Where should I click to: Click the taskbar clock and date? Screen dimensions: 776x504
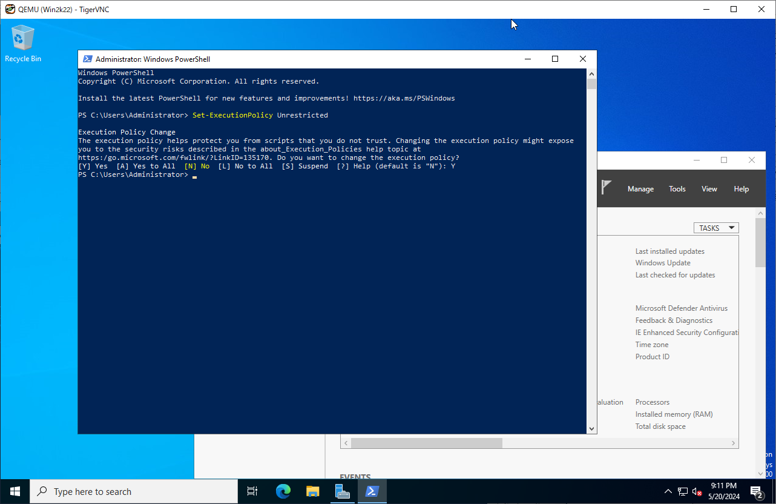coord(723,491)
